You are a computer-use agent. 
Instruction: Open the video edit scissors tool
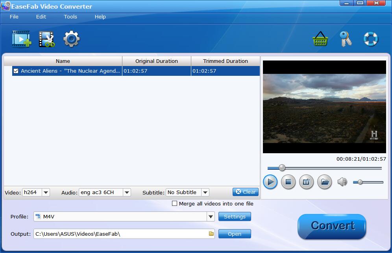pos(47,39)
